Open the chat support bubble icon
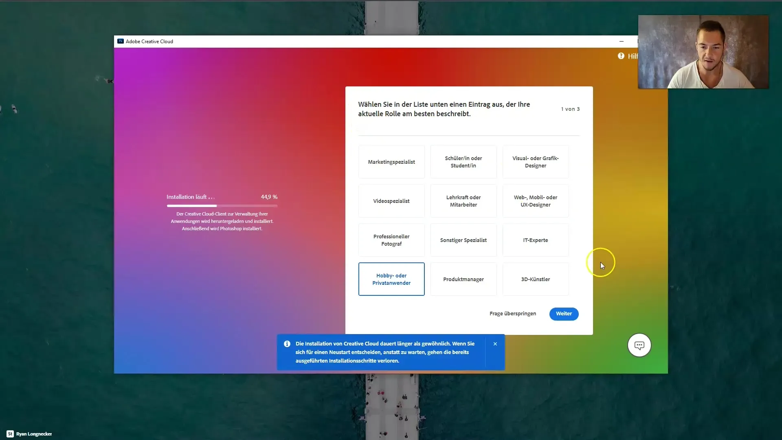 click(x=639, y=345)
